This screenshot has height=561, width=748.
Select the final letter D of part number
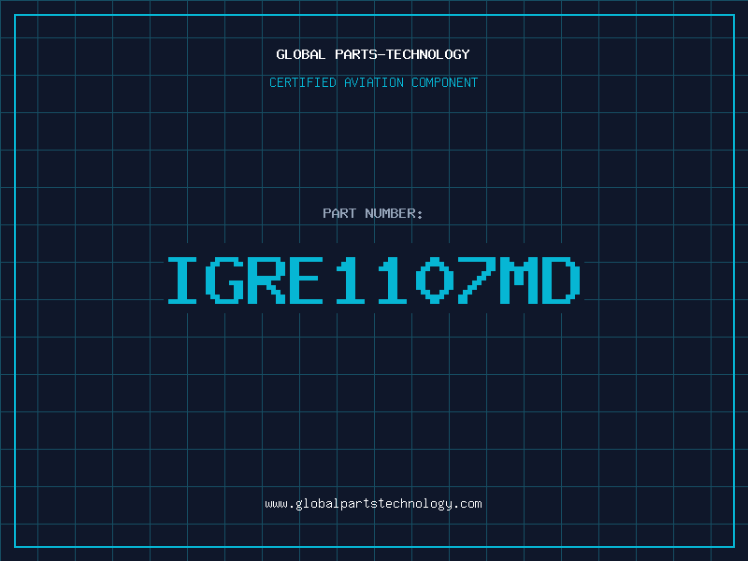[561, 280]
